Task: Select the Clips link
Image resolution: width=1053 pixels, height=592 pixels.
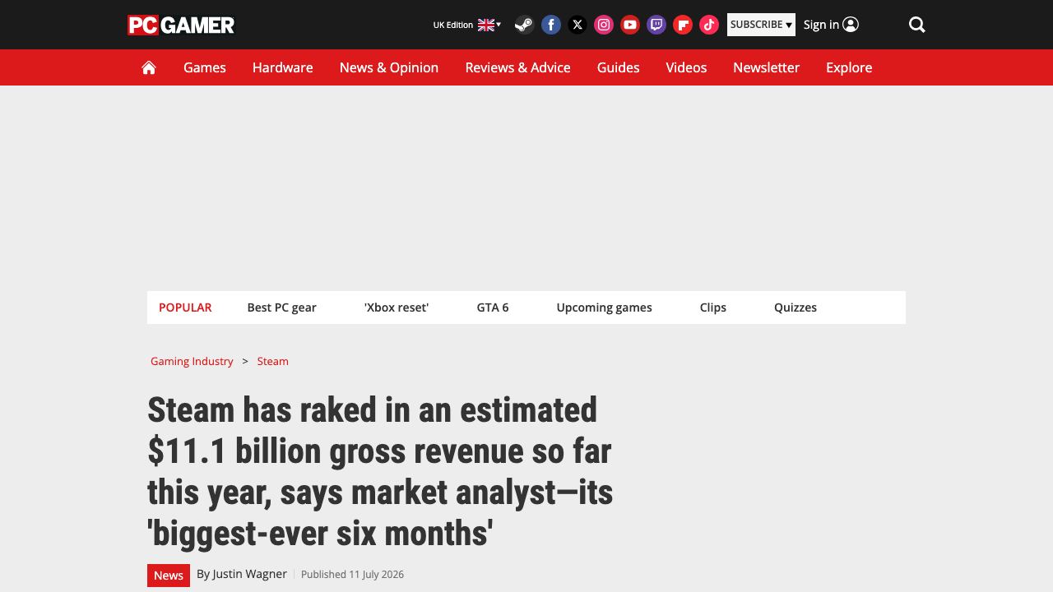Action: pos(713,308)
